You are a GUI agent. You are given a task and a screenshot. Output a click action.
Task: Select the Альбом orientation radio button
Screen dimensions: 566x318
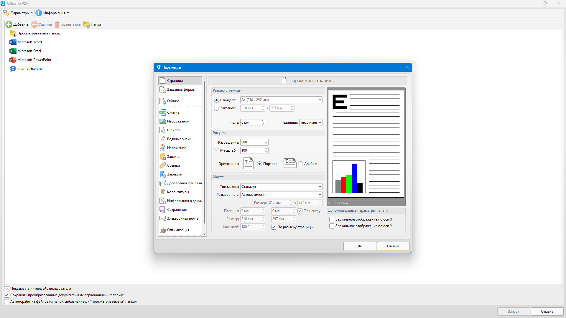pos(300,164)
